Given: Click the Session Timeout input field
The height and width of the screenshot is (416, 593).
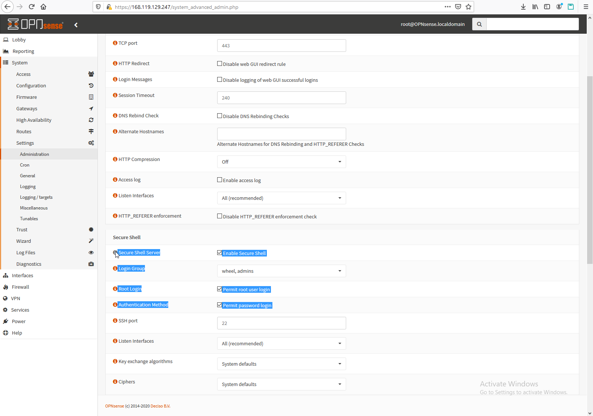Looking at the screenshot, I should 281,98.
